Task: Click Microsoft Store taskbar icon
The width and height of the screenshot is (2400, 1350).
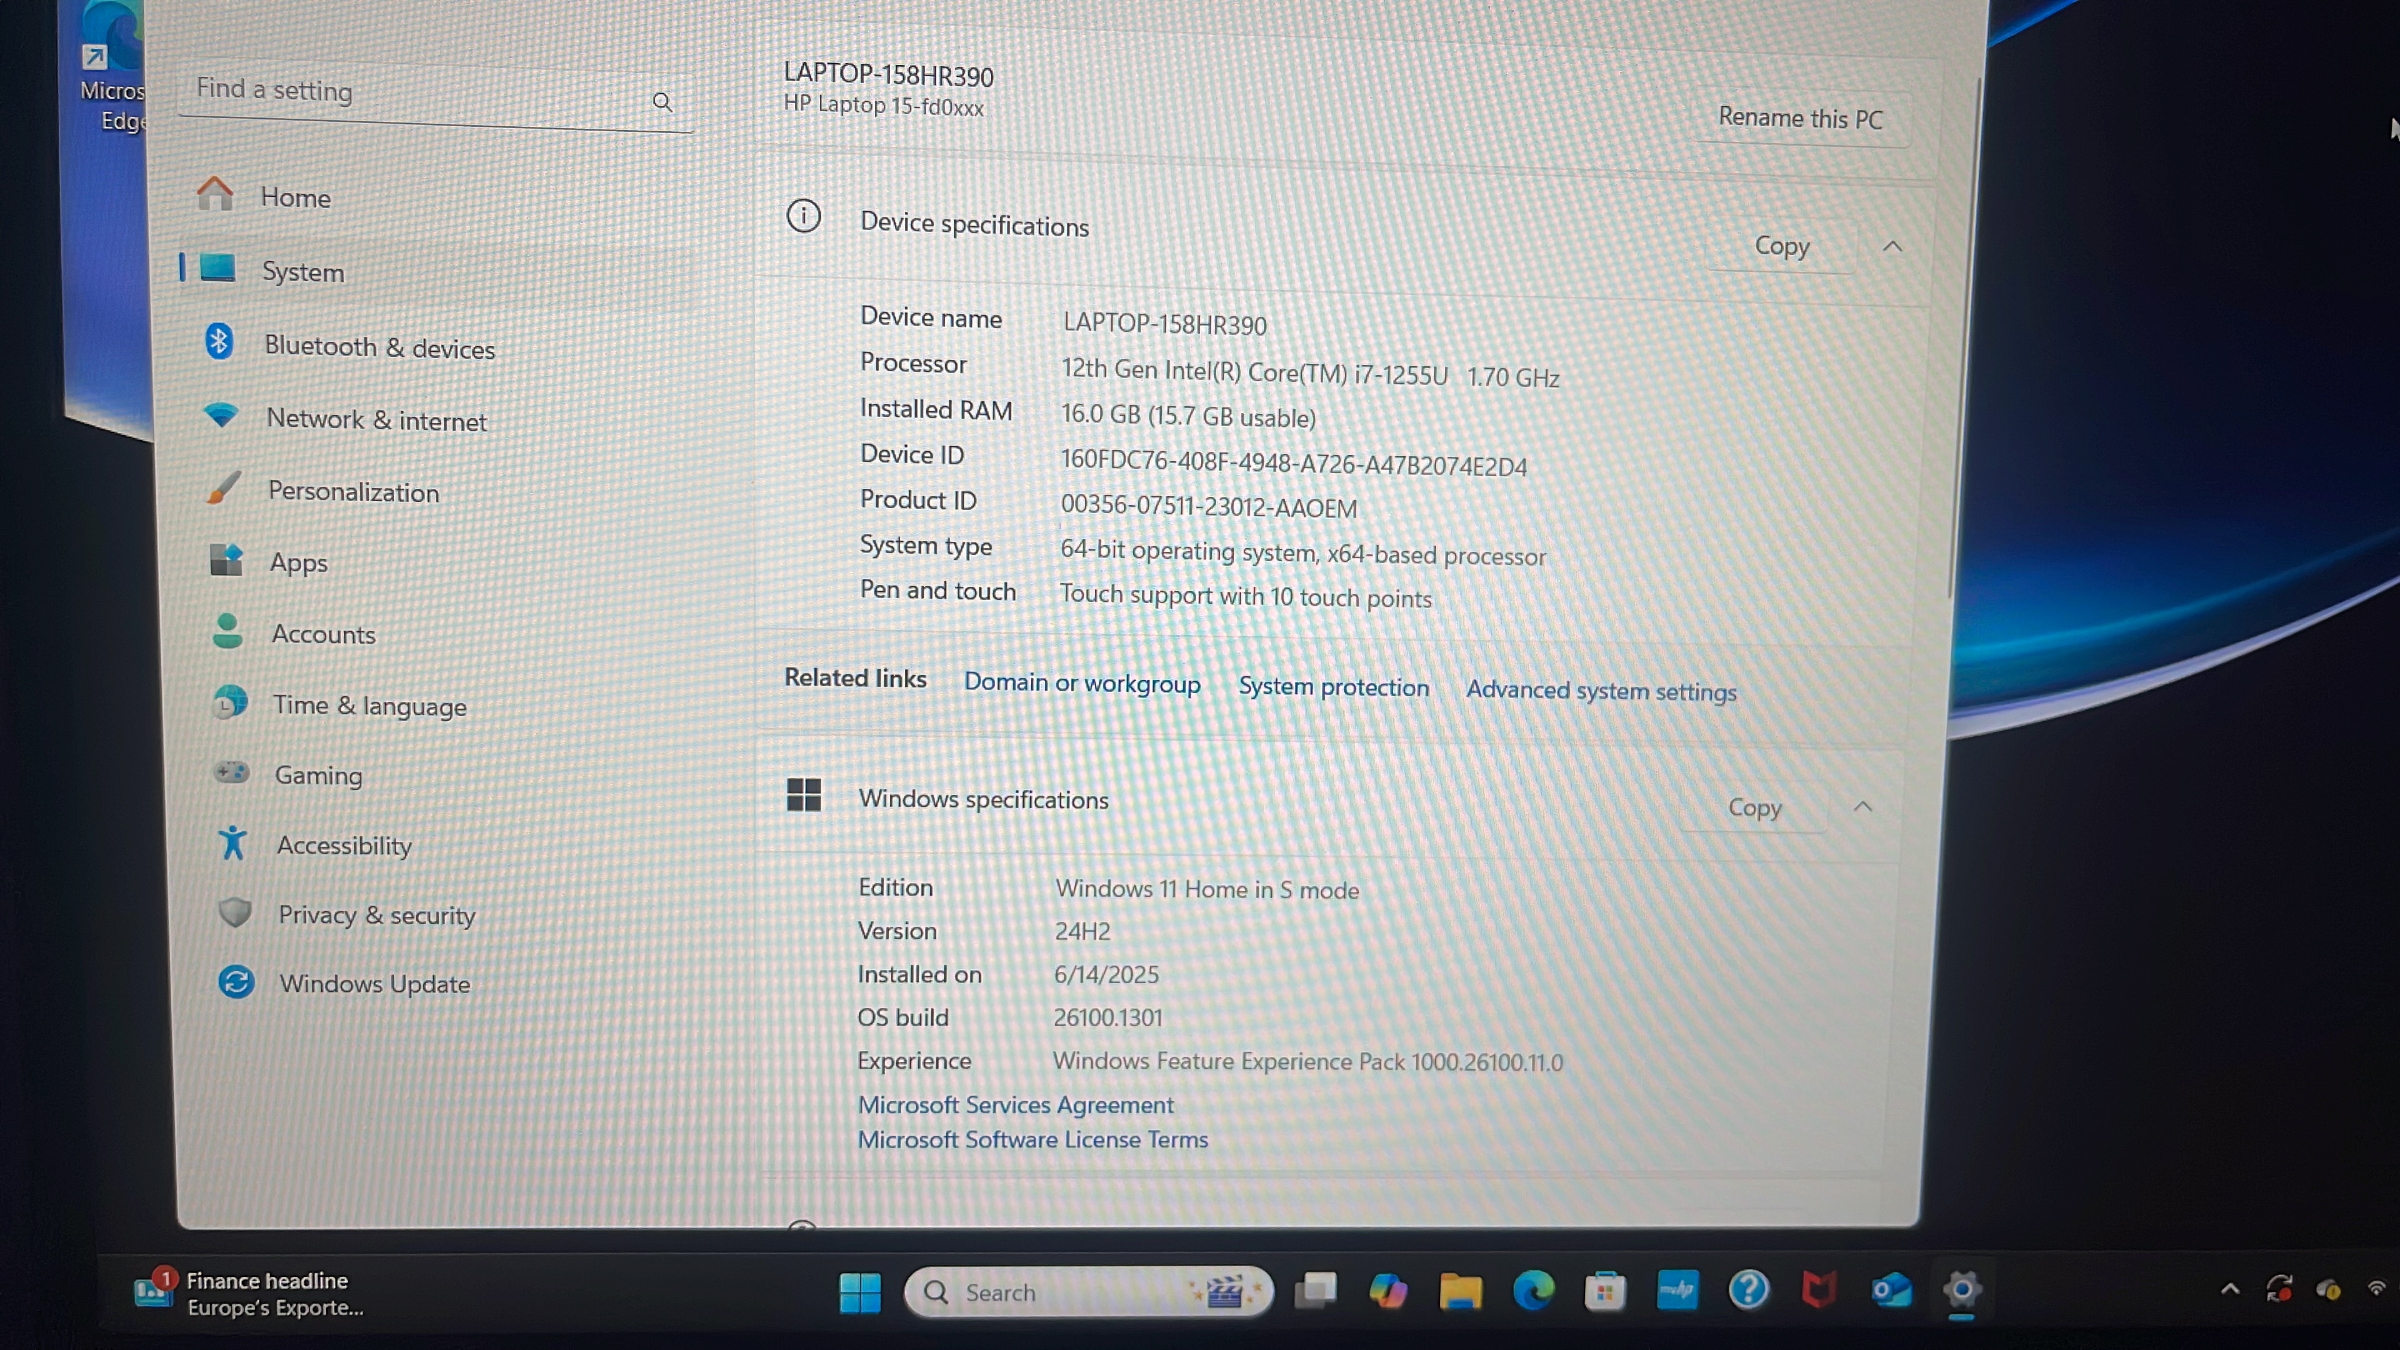Action: [x=1604, y=1291]
